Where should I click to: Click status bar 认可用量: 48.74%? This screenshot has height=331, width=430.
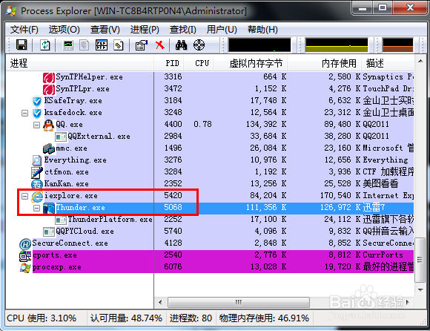point(126,318)
